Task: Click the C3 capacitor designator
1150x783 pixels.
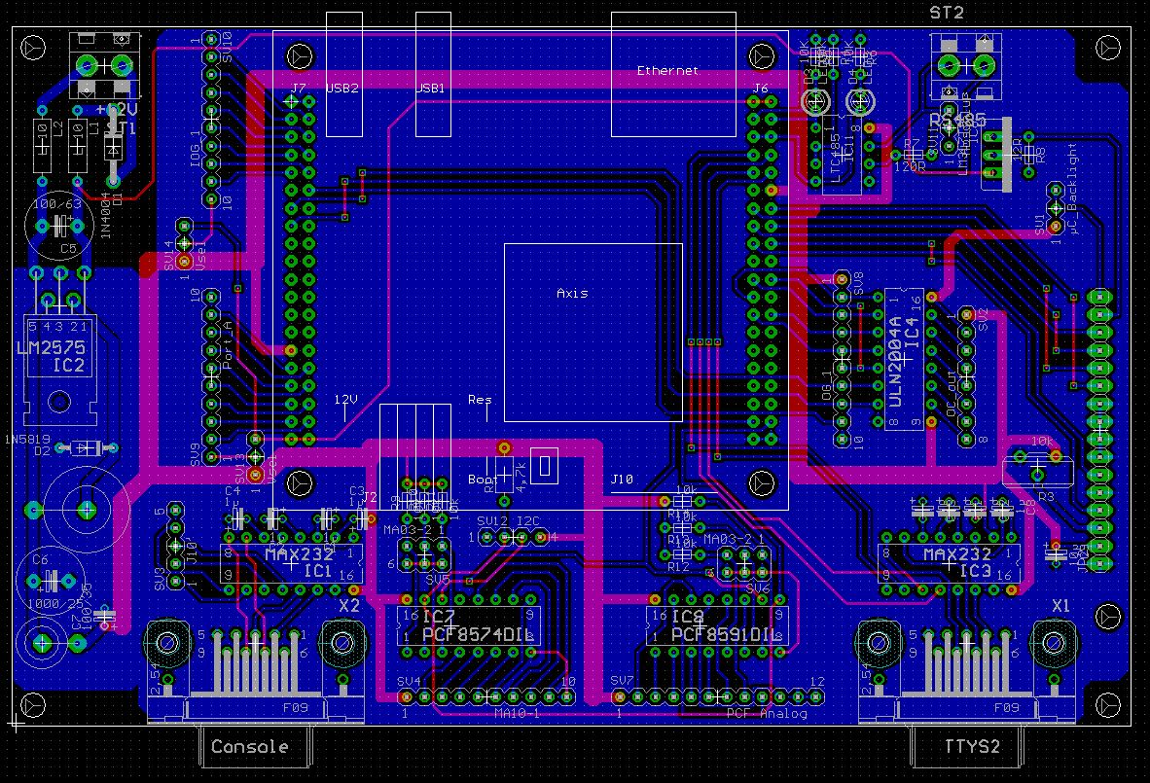Action: (x=356, y=490)
